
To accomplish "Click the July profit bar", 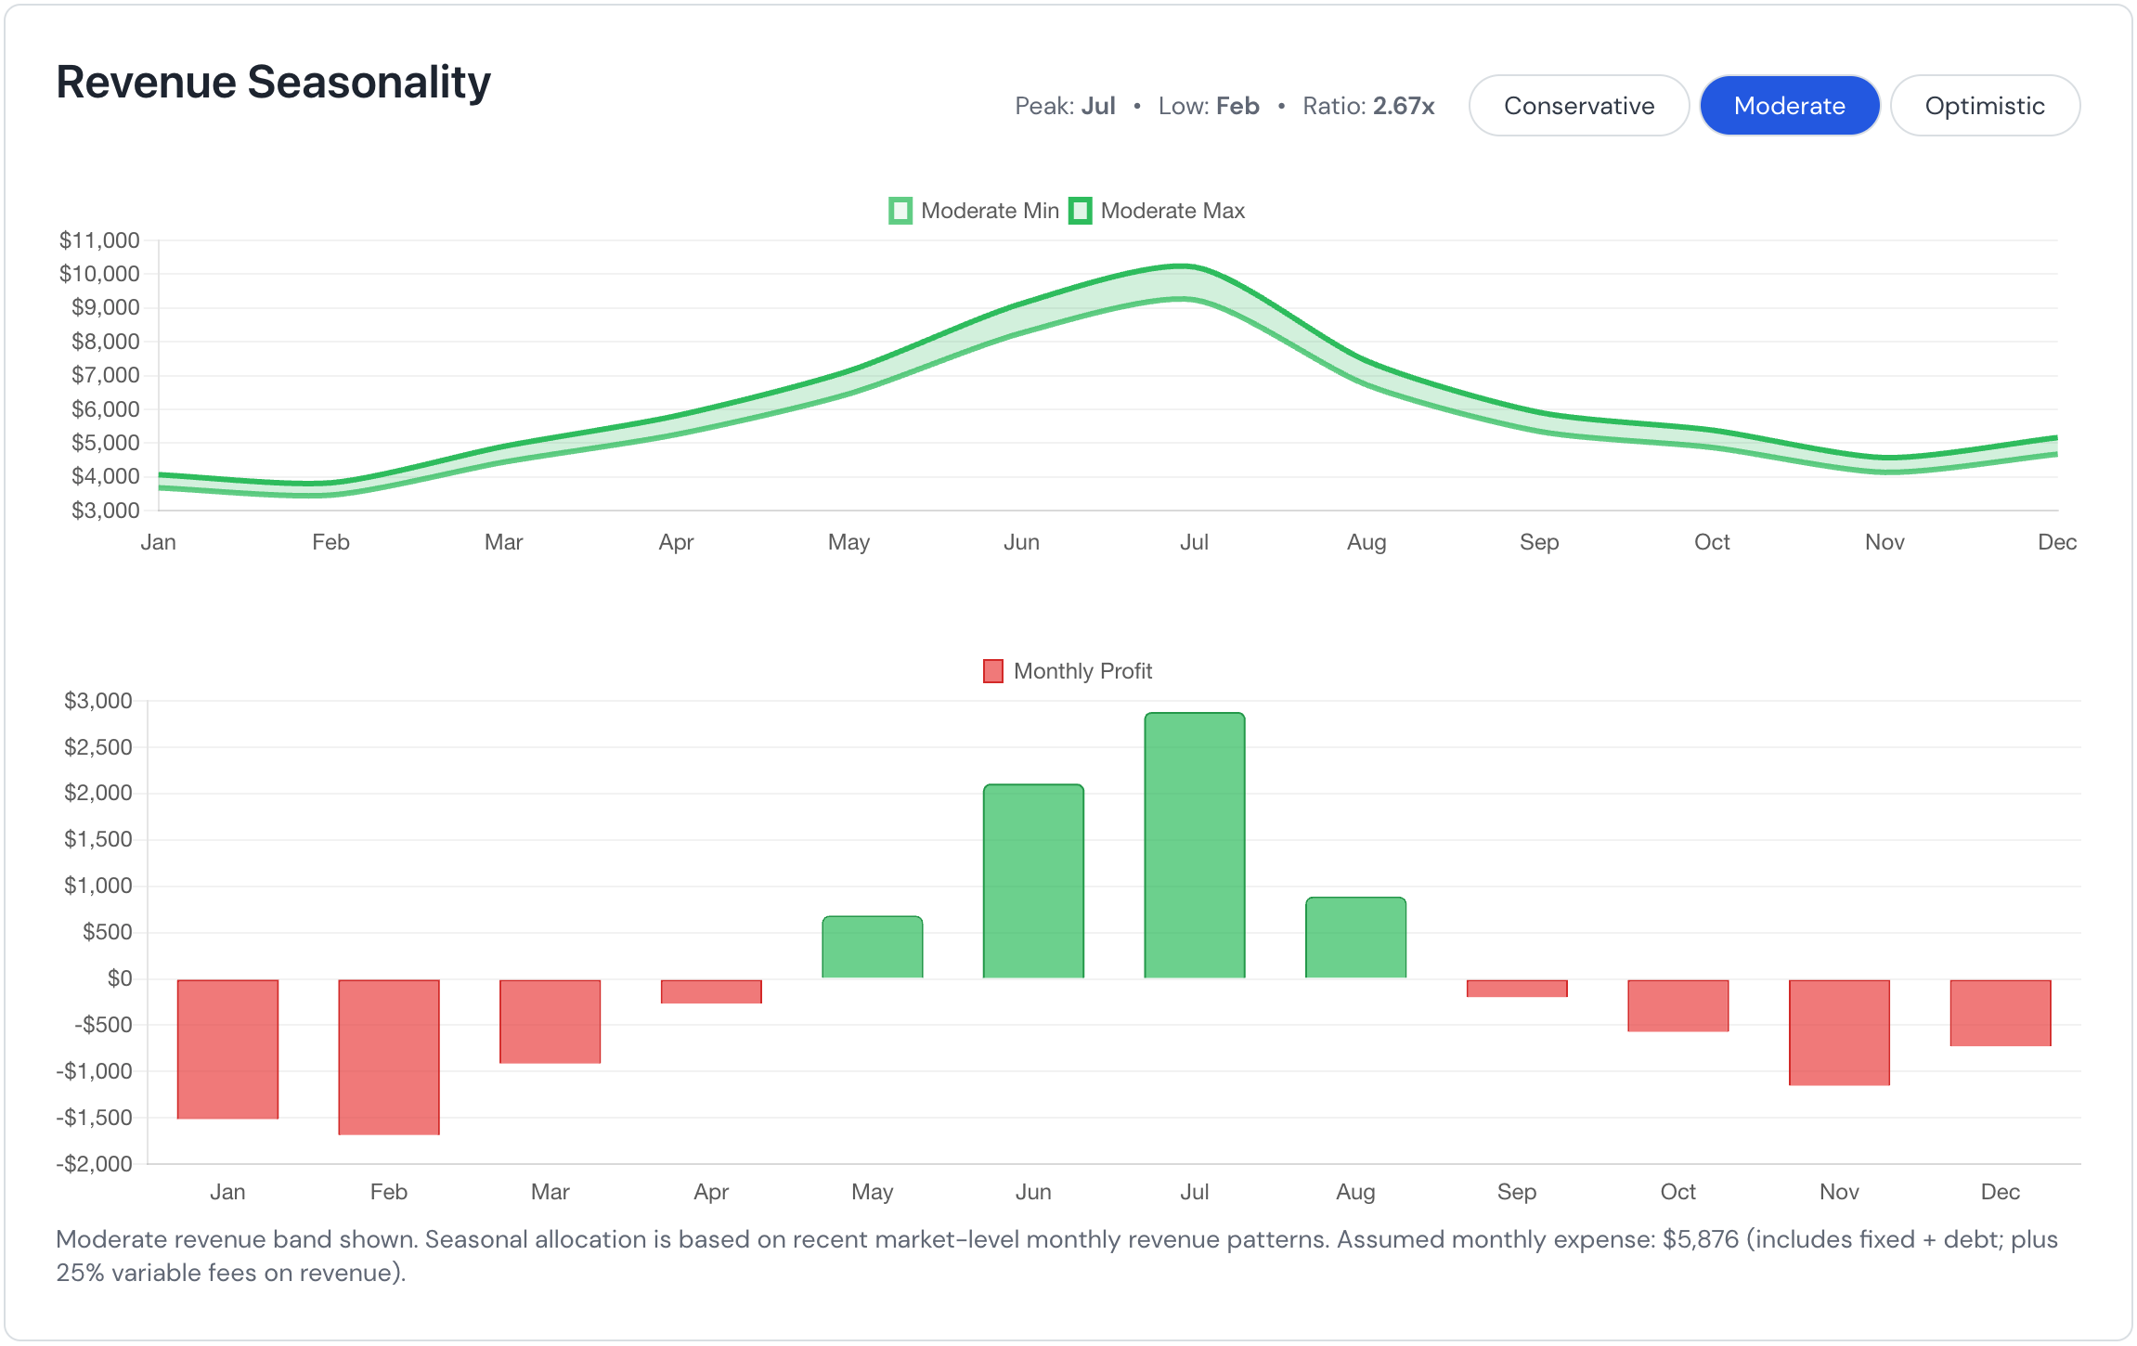I will pos(1194,845).
